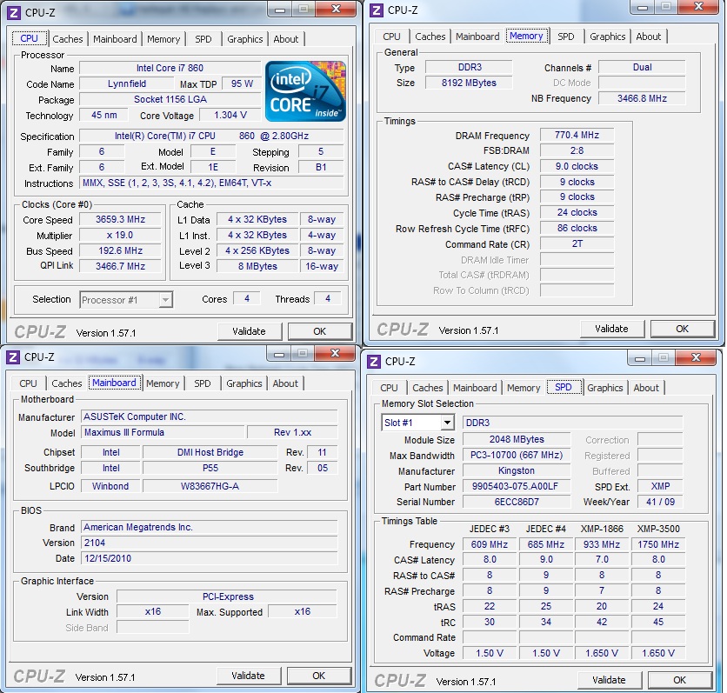Image resolution: width=727 pixels, height=693 pixels.
Task: Click the Southbridge model value P55
Action: click(210, 468)
